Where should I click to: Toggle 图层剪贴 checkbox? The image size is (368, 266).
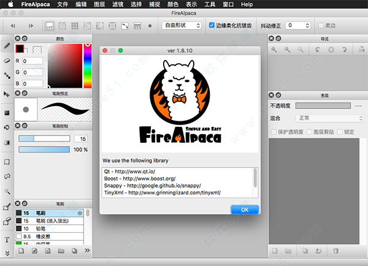[x=309, y=132]
